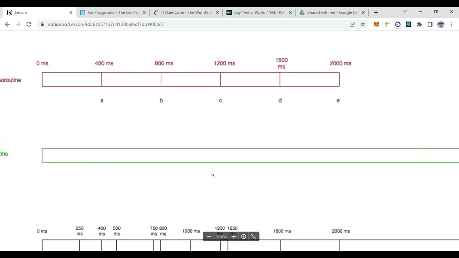This screenshot has width=459, height=258.
Task: Reload the Notion page
Action: (29, 24)
